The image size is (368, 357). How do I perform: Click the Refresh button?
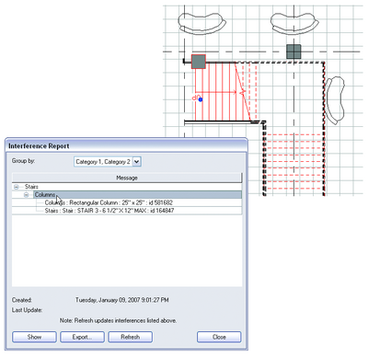click(x=131, y=337)
